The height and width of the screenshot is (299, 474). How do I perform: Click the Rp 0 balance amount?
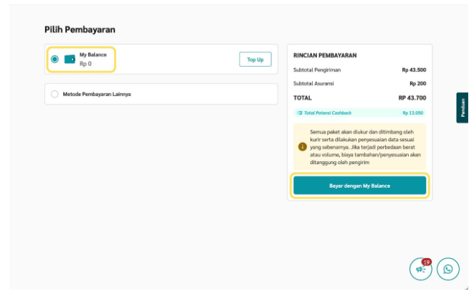(85, 65)
